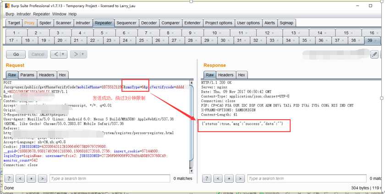This screenshot has width=385, height=194.
Task: Click the response search previous '<' button
Action: (218, 178)
